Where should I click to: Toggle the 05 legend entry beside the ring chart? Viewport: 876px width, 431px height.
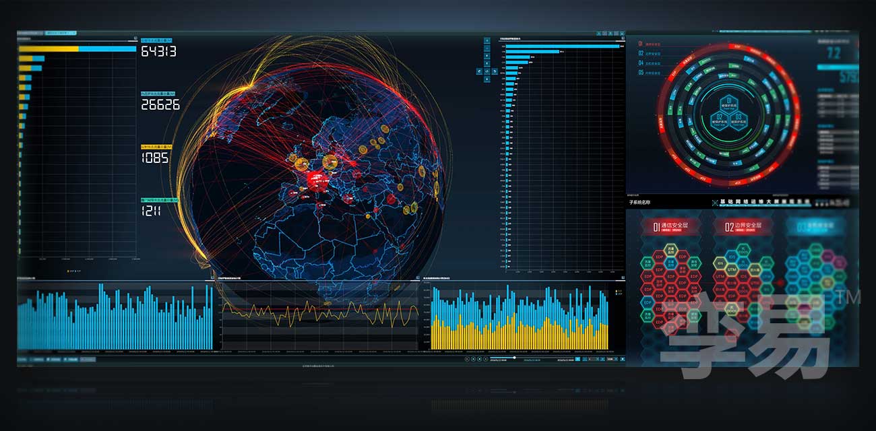pyautogui.click(x=650, y=72)
